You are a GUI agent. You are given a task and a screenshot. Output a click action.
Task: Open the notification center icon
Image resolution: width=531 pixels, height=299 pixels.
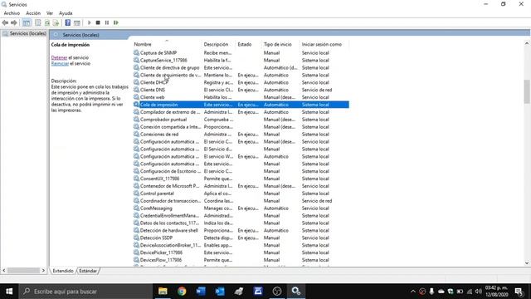[x=519, y=292]
